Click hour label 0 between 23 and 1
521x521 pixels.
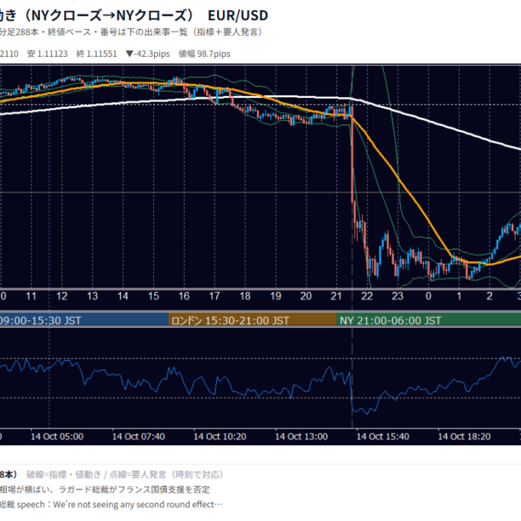click(x=428, y=296)
